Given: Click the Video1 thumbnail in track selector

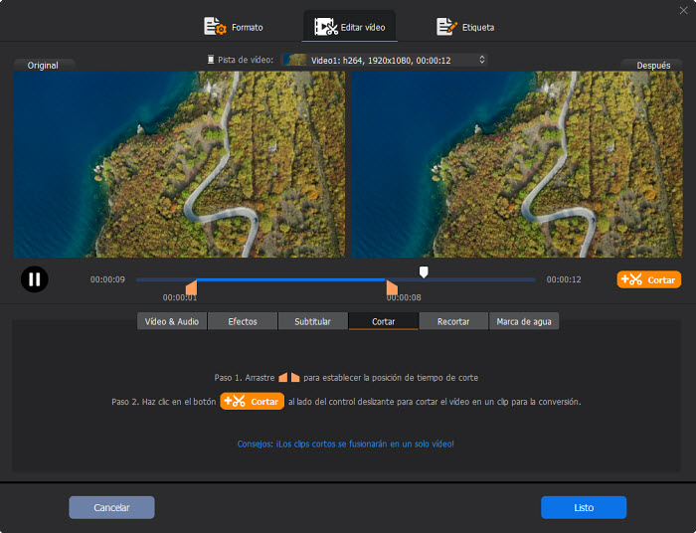Looking at the screenshot, I should coord(294,60).
